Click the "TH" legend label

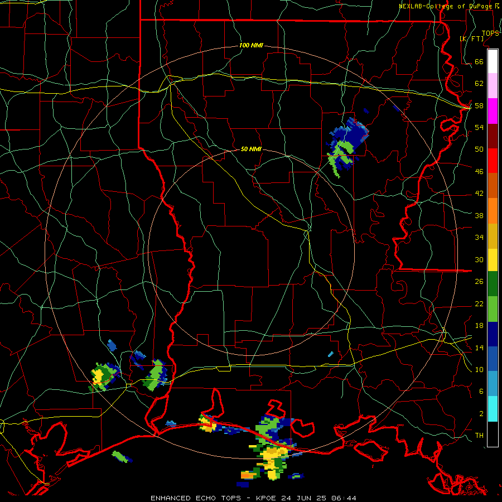click(479, 436)
